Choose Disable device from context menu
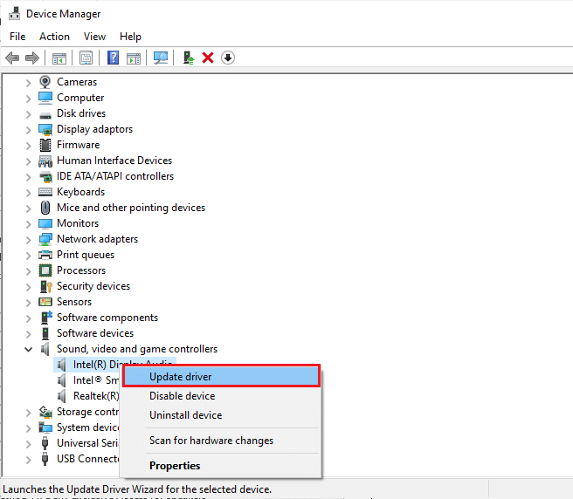 [222, 396]
